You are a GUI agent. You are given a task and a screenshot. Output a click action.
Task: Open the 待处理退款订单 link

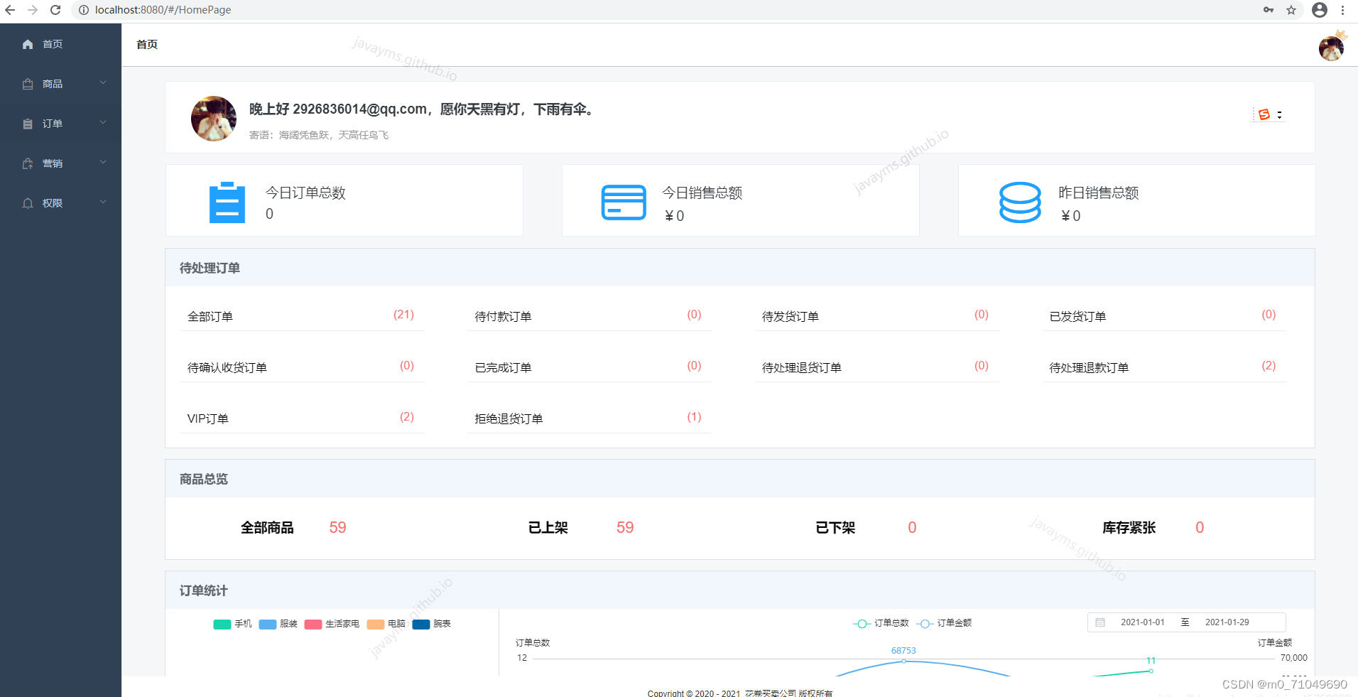click(1087, 367)
